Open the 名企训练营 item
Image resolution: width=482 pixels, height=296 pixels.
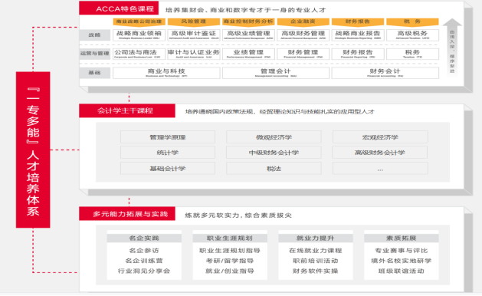coord(144,261)
